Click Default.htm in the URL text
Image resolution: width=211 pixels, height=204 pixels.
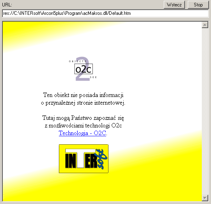pyautogui.click(x=120, y=13)
